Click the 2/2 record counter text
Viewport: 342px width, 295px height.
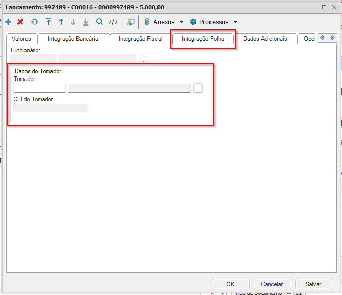[x=113, y=22]
